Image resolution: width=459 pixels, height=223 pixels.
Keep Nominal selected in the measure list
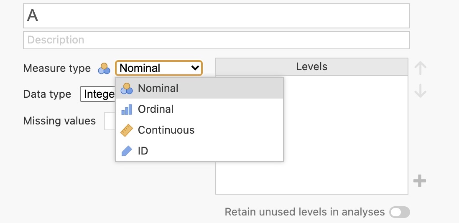tap(158, 89)
